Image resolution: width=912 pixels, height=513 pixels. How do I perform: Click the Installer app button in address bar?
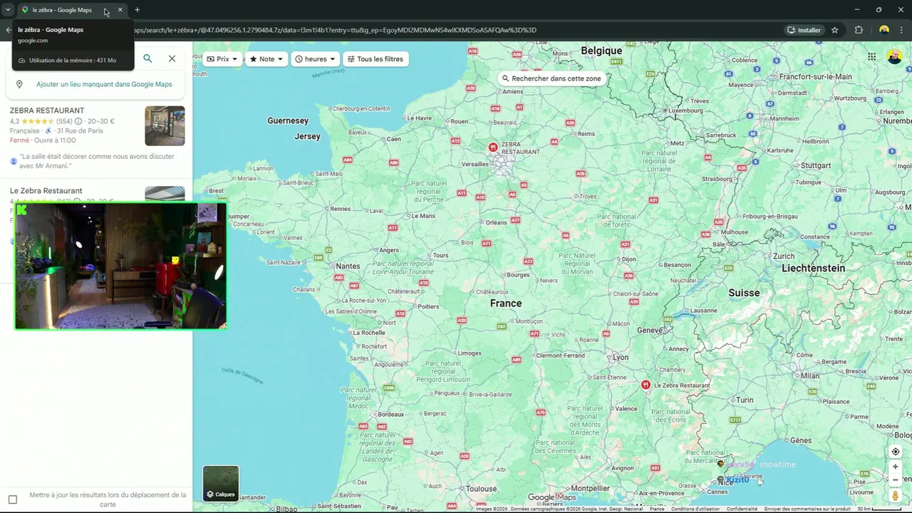pyautogui.click(x=804, y=30)
